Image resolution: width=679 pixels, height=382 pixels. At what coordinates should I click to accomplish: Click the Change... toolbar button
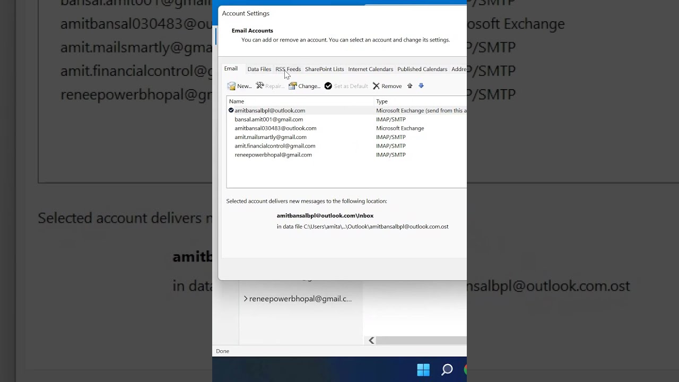(304, 86)
